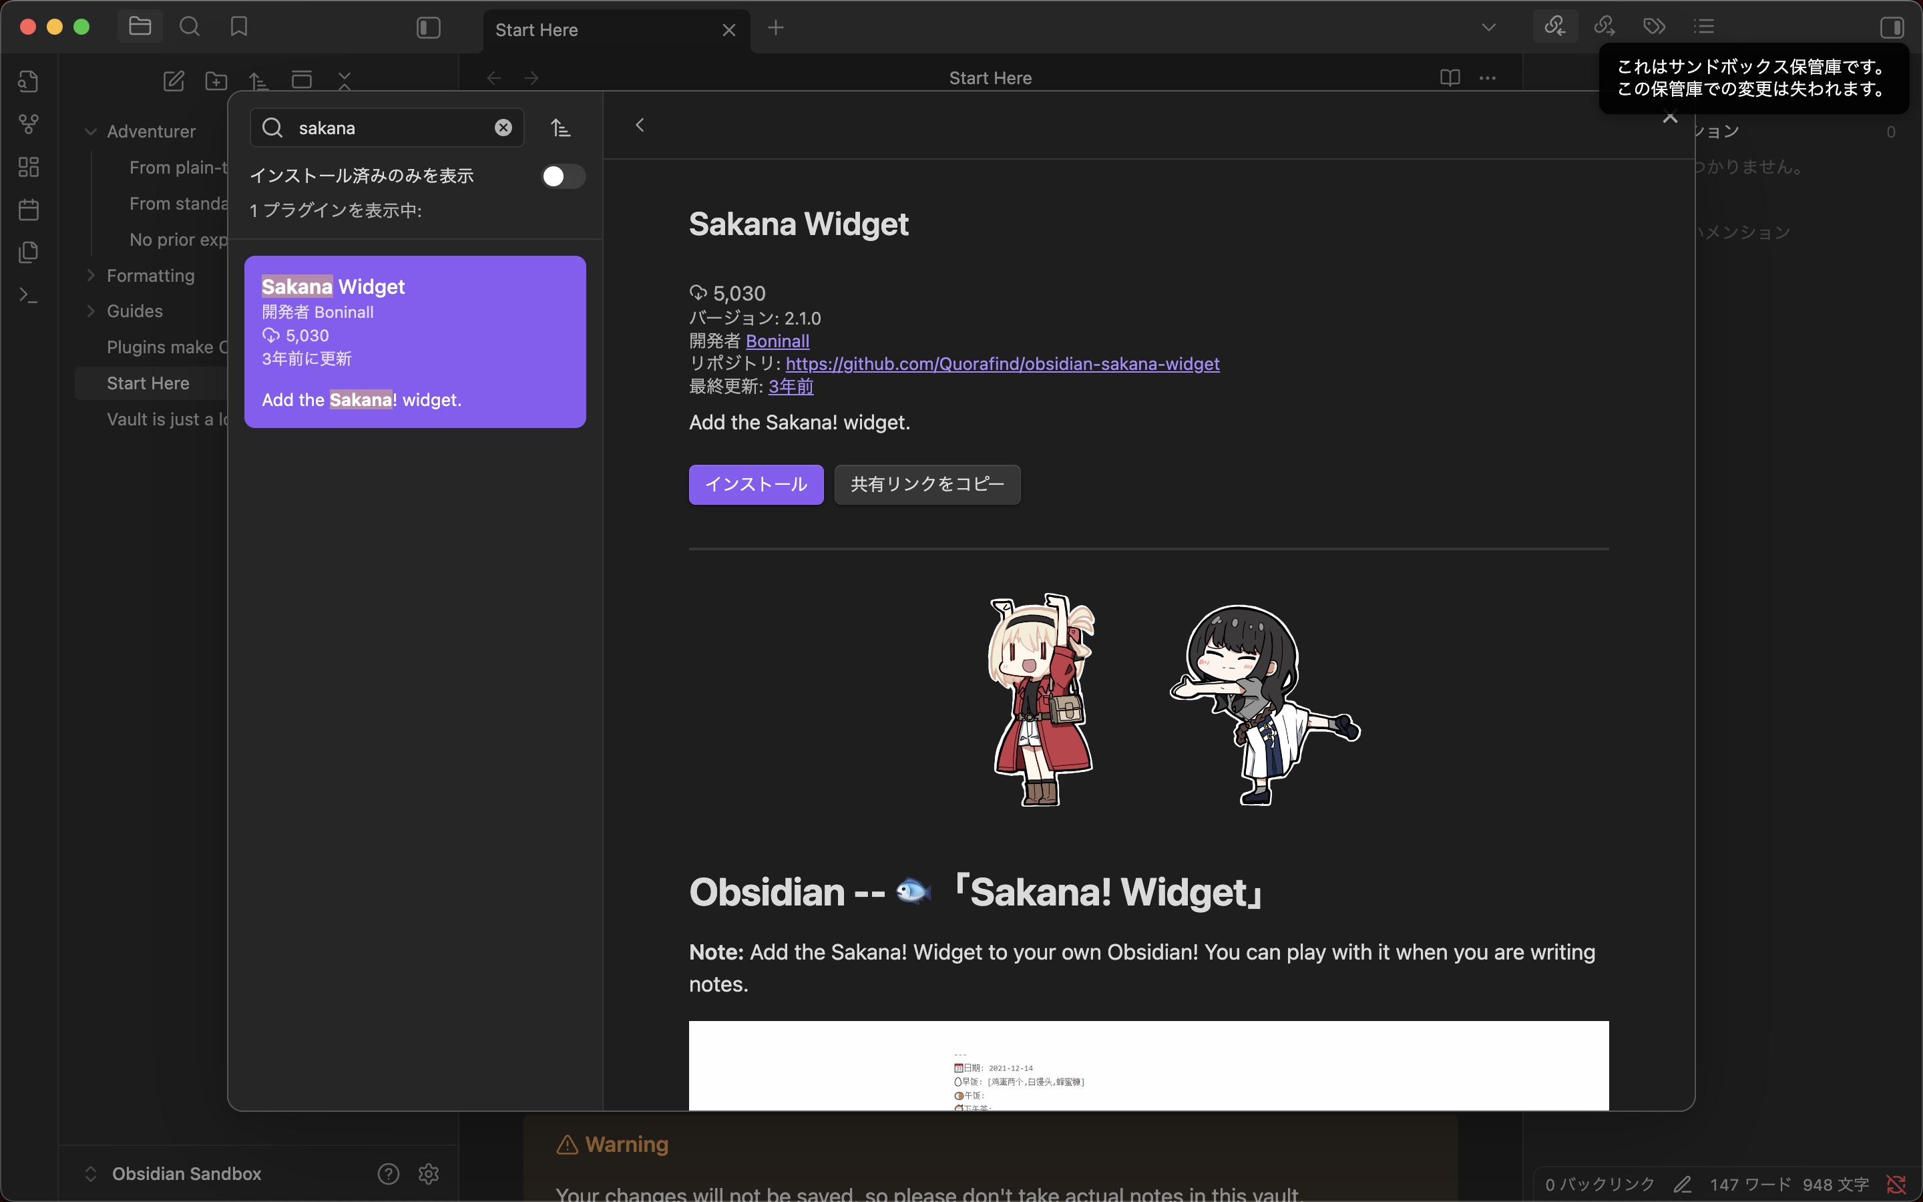The image size is (1923, 1202).
Task: Open the search magnifier in top bar
Action: 189,27
